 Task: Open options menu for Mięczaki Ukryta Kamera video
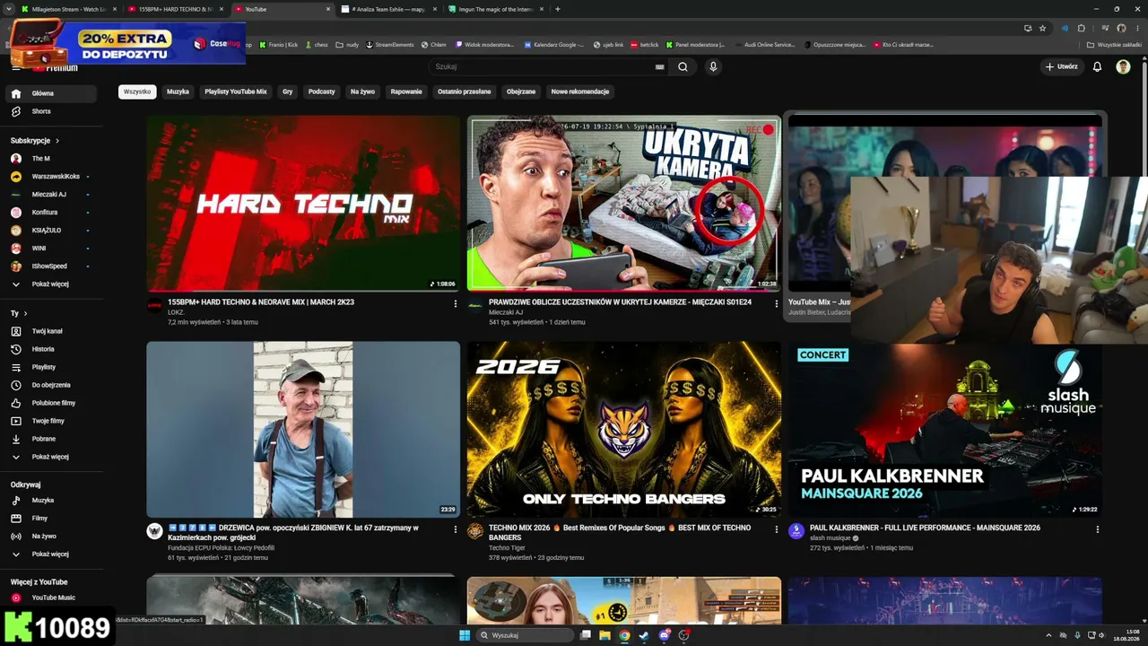(x=777, y=303)
